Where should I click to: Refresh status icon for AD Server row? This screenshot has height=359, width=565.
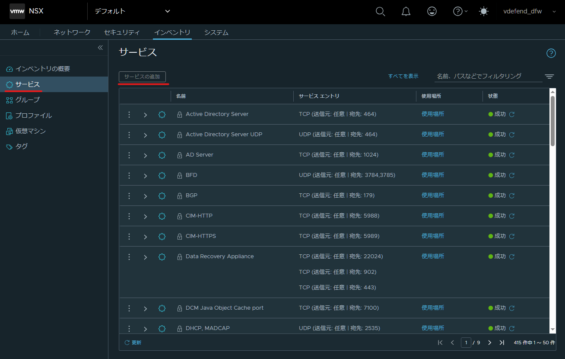pyautogui.click(x=512, y=155)
